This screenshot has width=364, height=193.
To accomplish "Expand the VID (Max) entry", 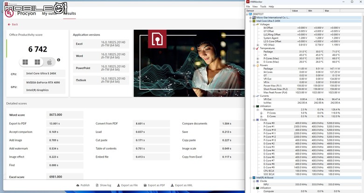I will click(258, 45).
